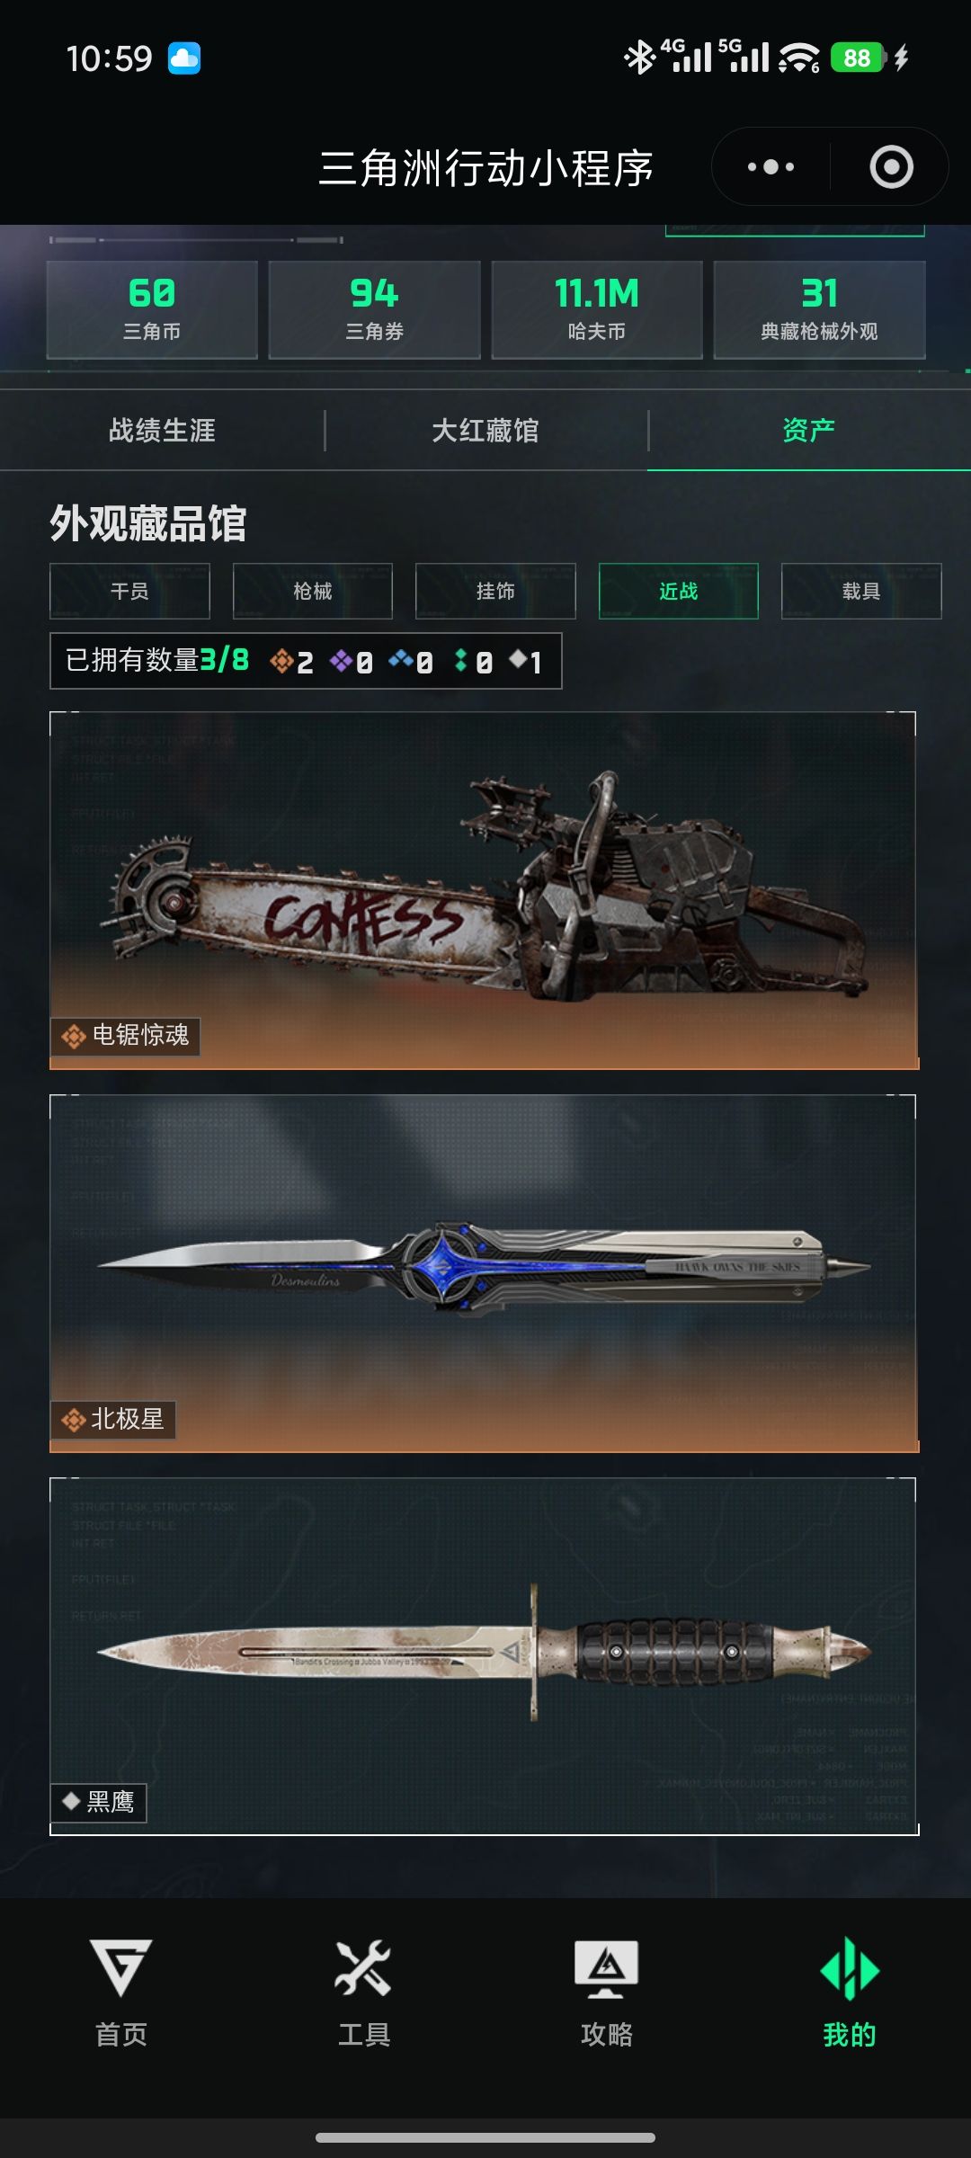971x2158 pixels.
Task: Tap the 哈夫币 11.1M currency tile
Action: (x=597, y=310)
